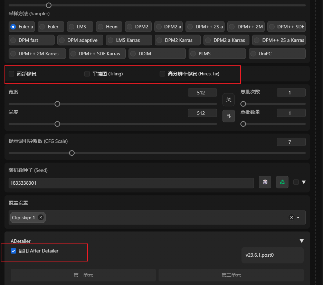Click the aspect ratio lock 关 button
This screenshot has width=323, height=285.
pos(229,100)
